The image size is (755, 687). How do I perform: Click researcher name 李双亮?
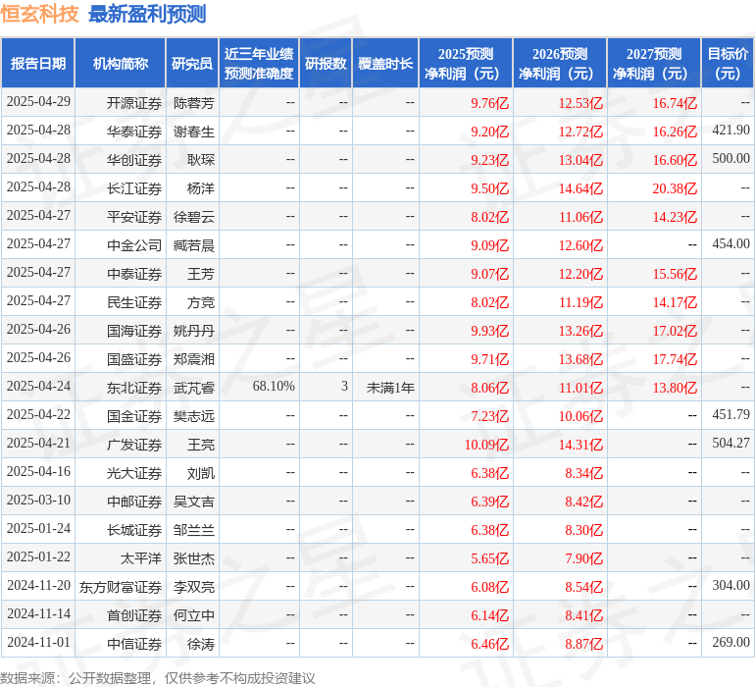click(194, 587)
